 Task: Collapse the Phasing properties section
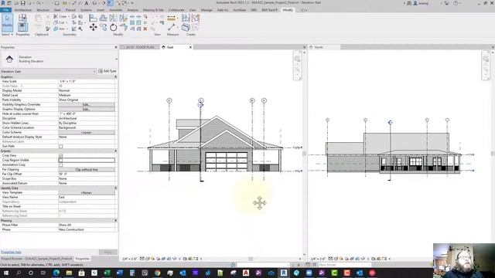click(x=115, y=220)
